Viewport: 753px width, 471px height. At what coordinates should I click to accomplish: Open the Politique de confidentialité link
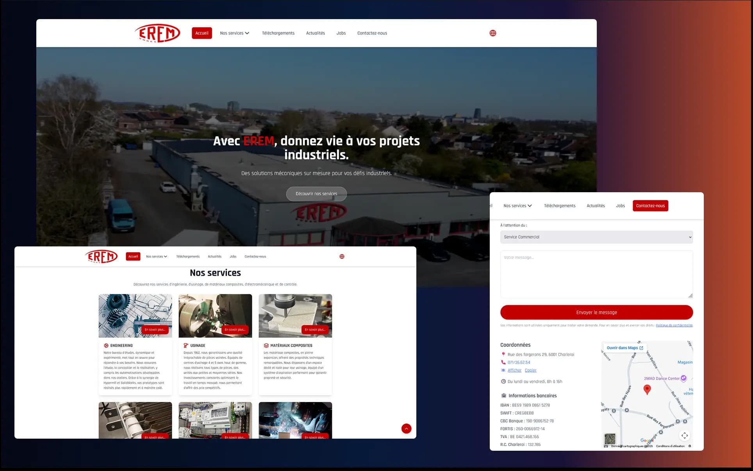(674, 325)
